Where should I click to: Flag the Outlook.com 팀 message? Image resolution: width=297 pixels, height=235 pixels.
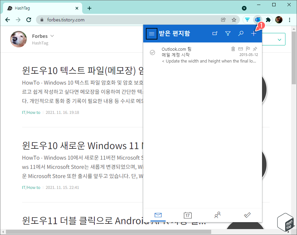tap(248, 49)
